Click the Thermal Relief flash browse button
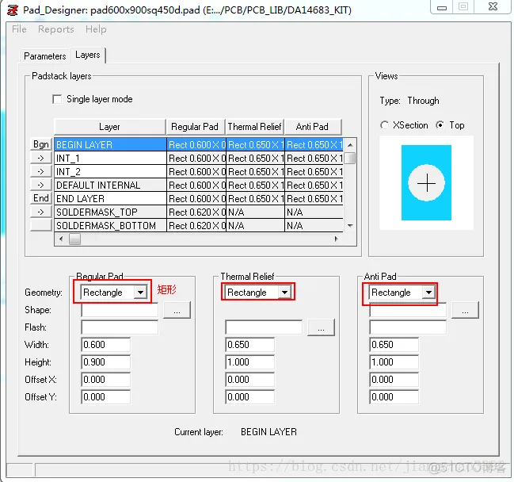This screenshot has height=482, width=514. click(321, 327)
